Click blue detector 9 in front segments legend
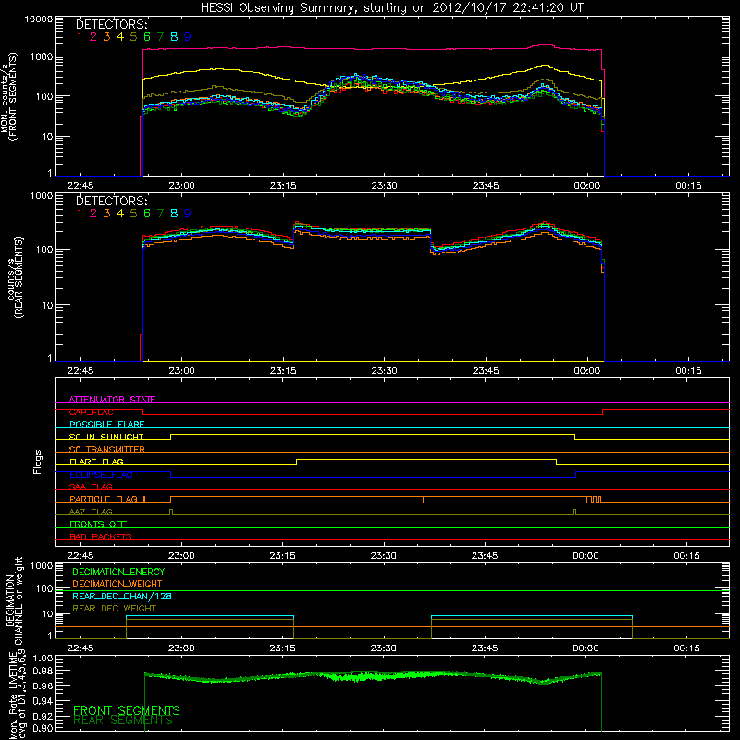The width and height of the screenshot is (740, 740). click(x=188, y=37)
